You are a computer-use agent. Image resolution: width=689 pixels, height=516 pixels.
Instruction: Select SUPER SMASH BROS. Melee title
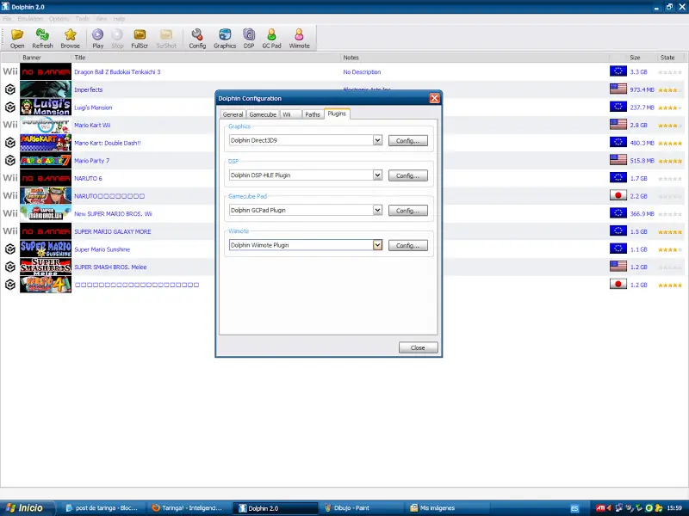(x=110, y=267)
